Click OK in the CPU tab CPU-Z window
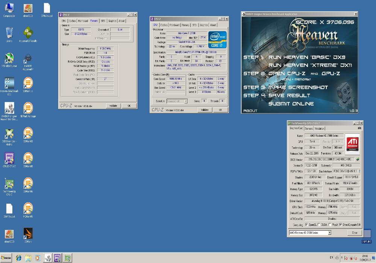 coord(220,110)
